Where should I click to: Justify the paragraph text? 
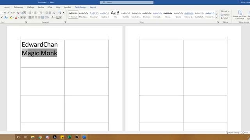pyautogui.click(x=39, y=17)
